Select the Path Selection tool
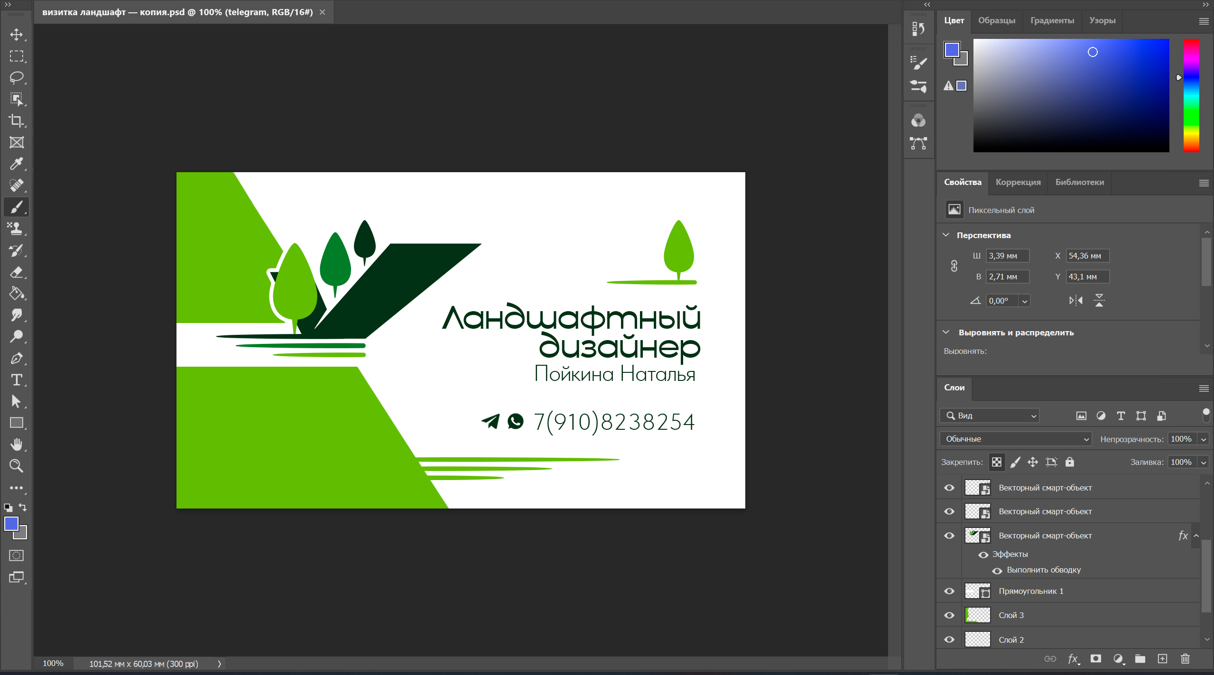The image size is (1214, 675). (17, 401)
